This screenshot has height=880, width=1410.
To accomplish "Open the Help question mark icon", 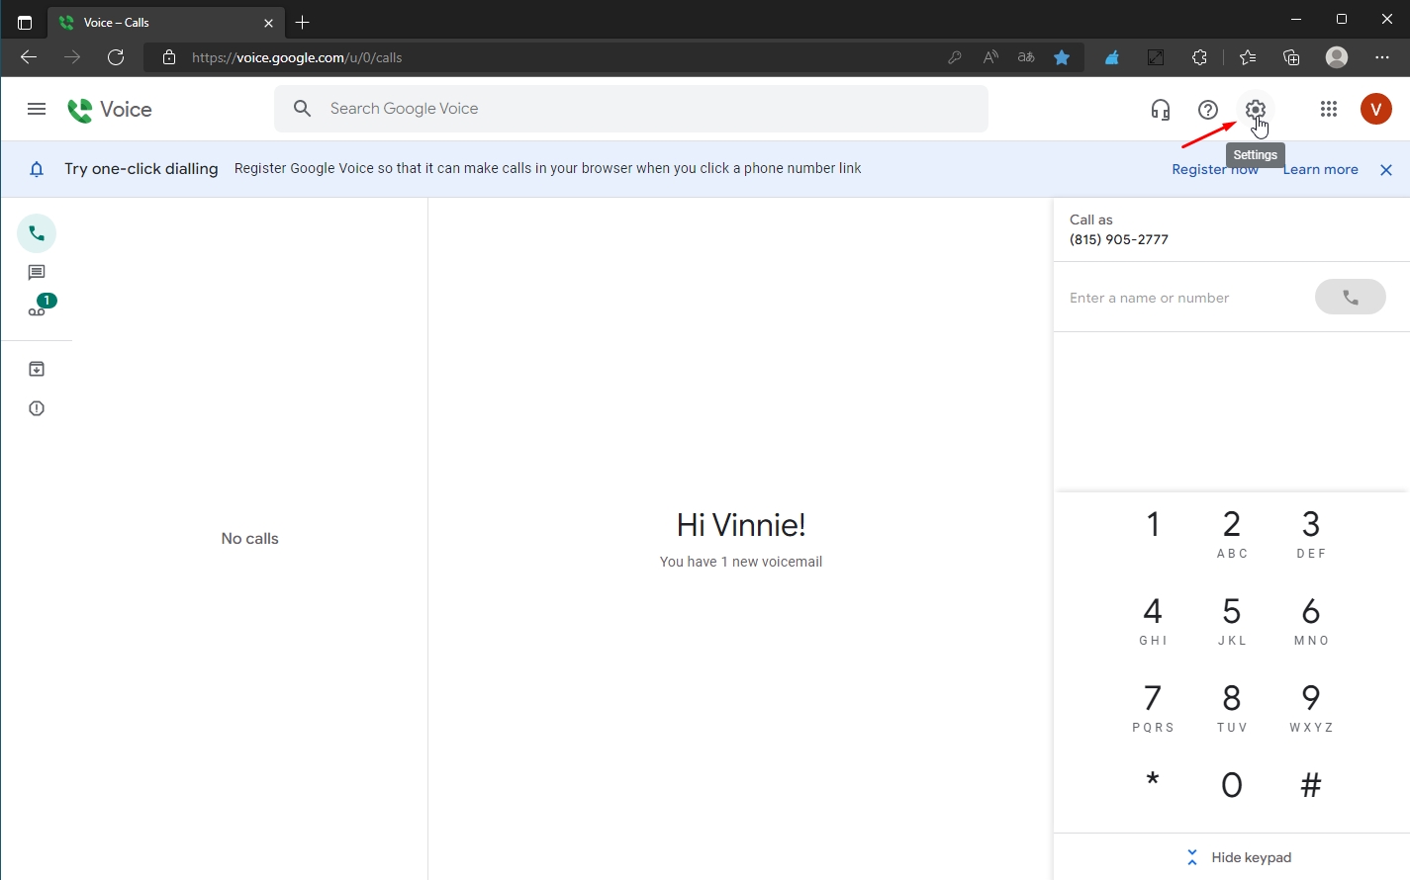I will click(x=1207, y=110).
